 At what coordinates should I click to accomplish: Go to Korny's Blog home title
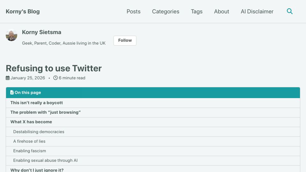pyautogui.click(x=23, y=11)
